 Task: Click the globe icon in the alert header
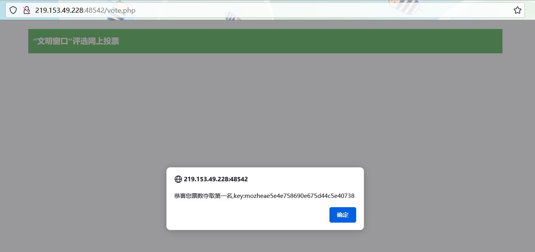(x=178, y=179)
